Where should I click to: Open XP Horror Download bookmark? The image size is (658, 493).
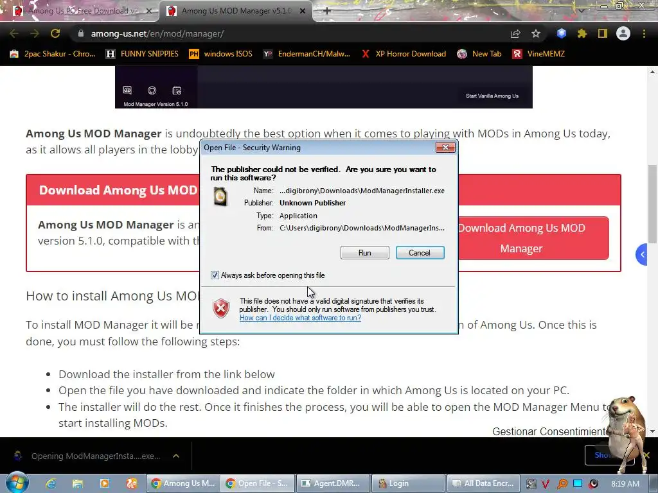[x=404, y=54]
